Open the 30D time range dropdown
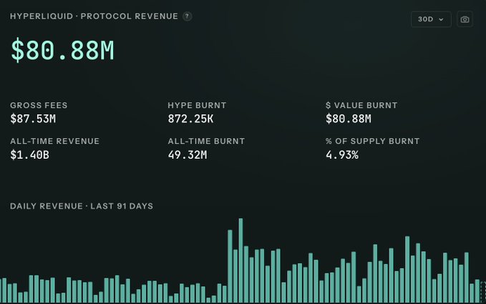Image resolution: width=486 pixels, height=304 pixels. coord(431,19)
